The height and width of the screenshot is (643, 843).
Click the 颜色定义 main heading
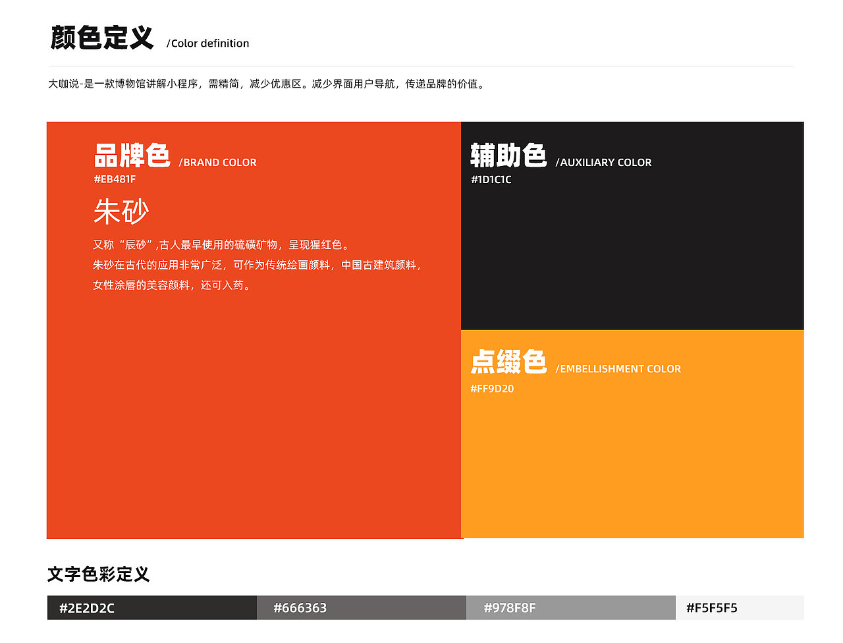[x=102, y=38]
